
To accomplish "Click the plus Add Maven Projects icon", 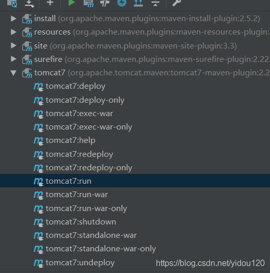I will click(x=50, y=3).
